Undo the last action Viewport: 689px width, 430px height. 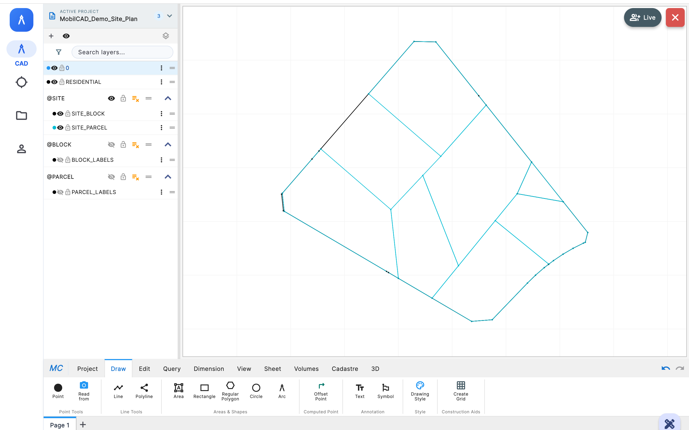(x=666, y=368)
